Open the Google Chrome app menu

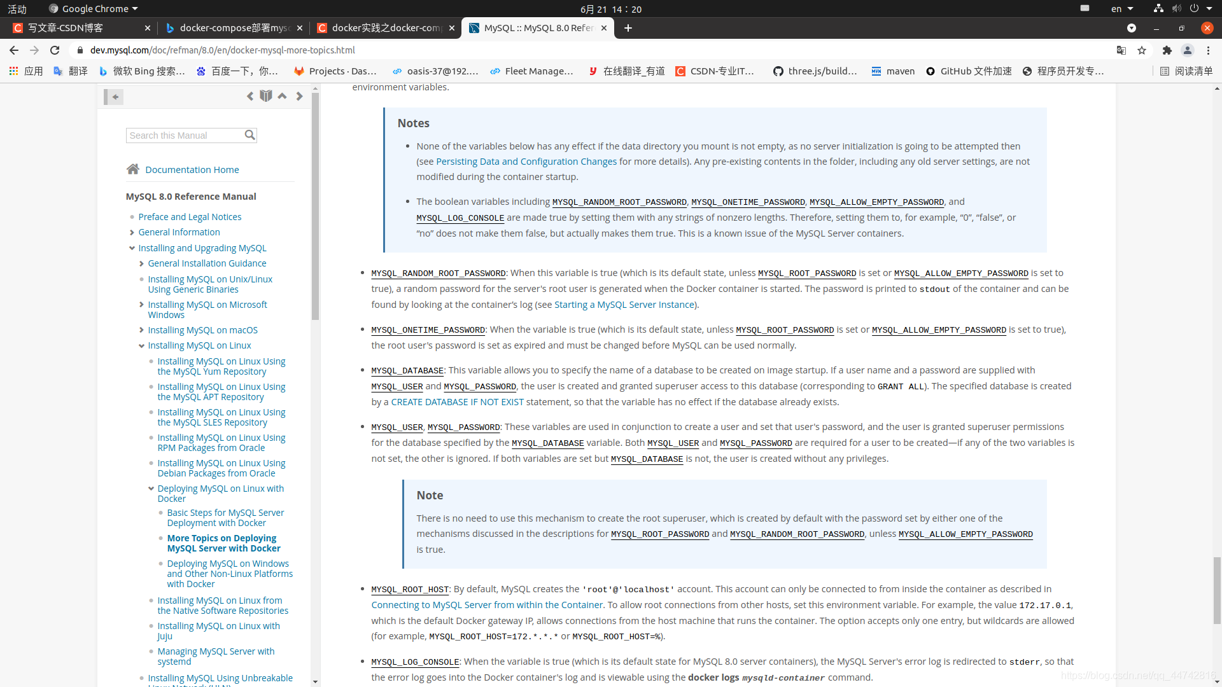94,9
